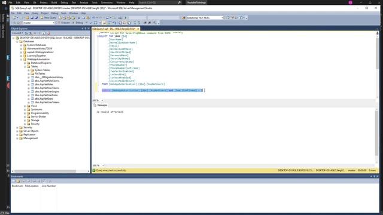Viewport: 383px width, 215px height.
Task: Collapse the Tables folder node
Action: 25,66
